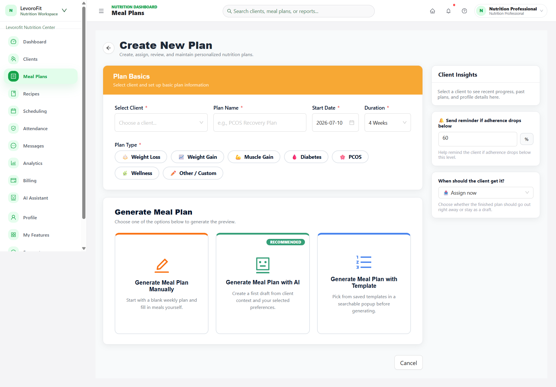This screenshot has height=387, width=556.
Task: Open Scheduling in the sidebar
Action: pos(41,111)
